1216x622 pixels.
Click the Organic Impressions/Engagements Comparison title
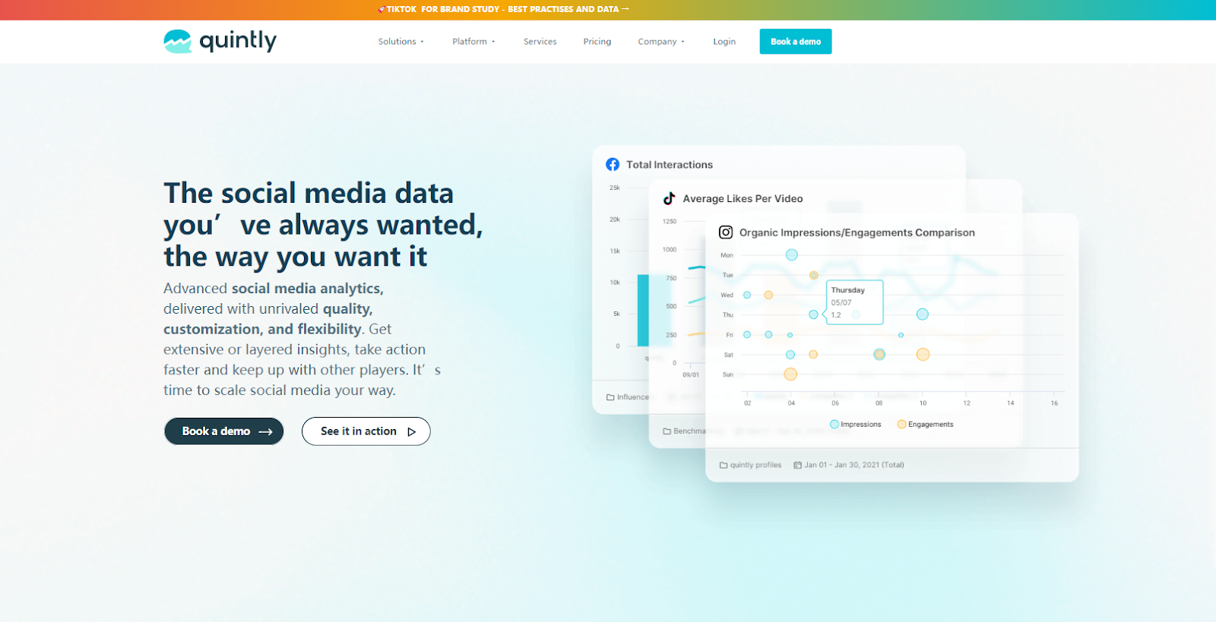(x=857, y=233)
